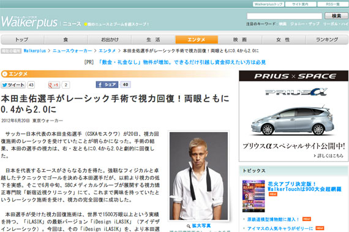Click the article date 2012年6月20日

point(15,121)
